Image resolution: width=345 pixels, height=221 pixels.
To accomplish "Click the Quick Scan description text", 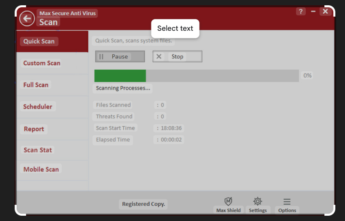I will pos(133,40).
